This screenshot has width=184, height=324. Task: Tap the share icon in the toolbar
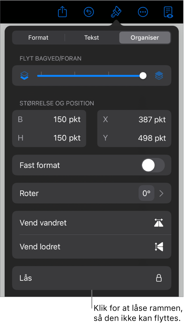[x=62, y=12]
